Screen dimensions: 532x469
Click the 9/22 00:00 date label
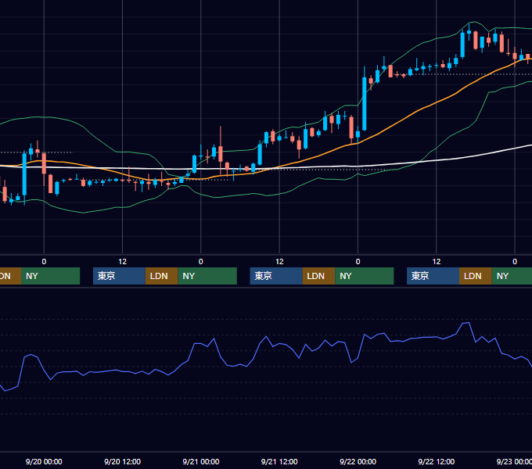tap(358, 461)
